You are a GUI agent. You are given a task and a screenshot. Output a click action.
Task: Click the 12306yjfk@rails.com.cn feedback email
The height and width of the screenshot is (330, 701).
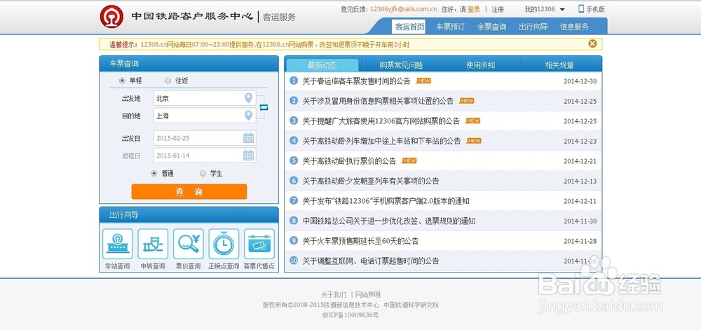pyautogui.click(x=403, y=9)
